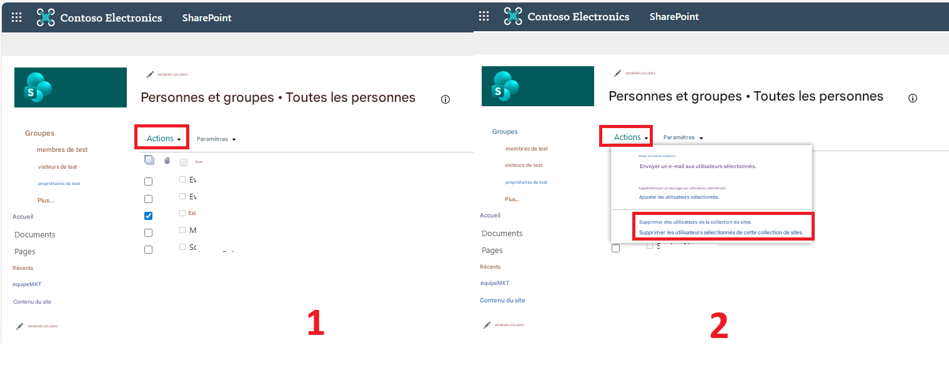Open 'membres de test' group in screenshot 2

(527, 149)
